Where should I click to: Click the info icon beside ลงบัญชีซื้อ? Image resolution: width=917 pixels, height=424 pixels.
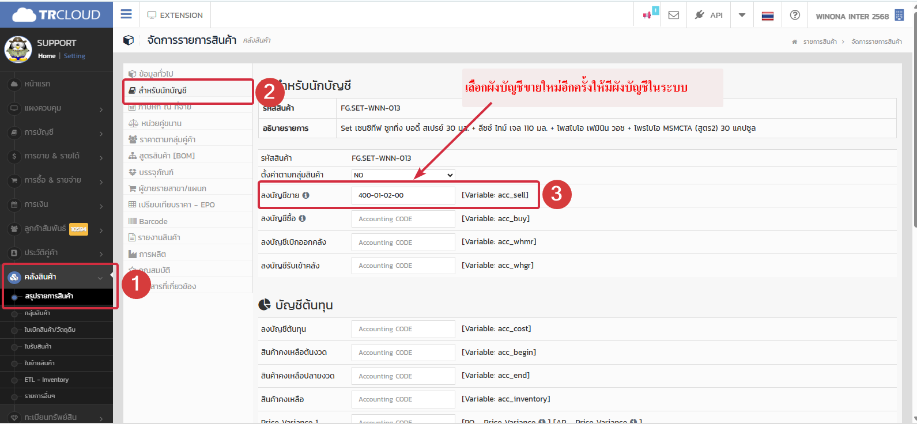[x=303, y=218]
